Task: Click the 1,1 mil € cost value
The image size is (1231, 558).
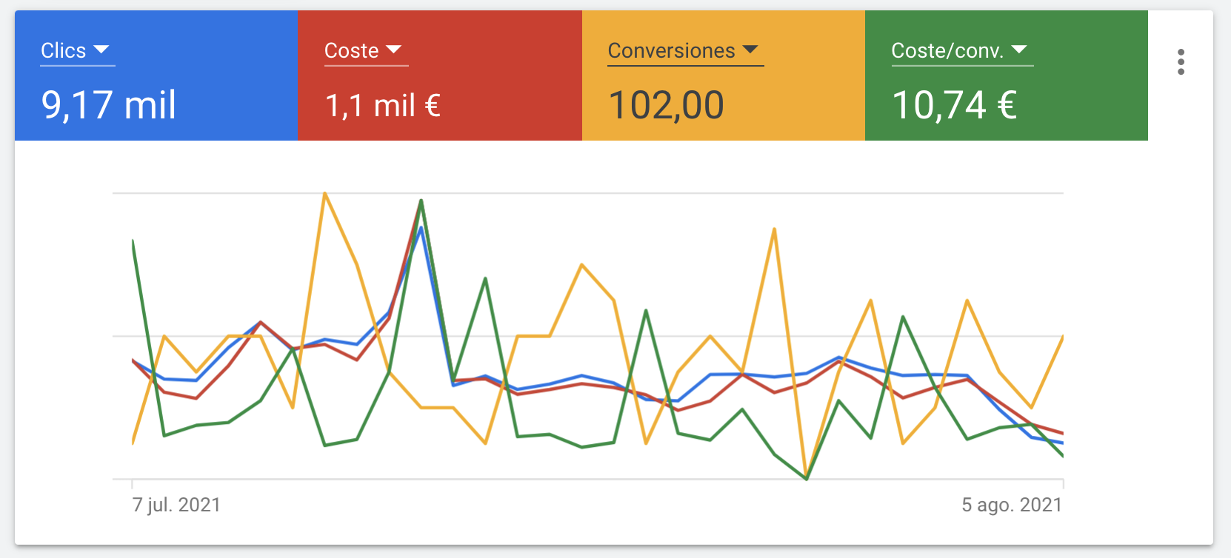Action: (x=383, y=106)
